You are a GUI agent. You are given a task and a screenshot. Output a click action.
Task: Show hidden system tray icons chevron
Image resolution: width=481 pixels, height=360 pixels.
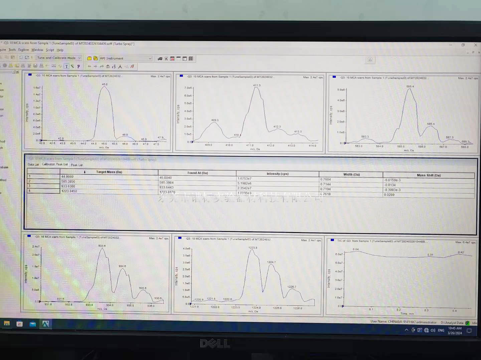coord(406,330)
